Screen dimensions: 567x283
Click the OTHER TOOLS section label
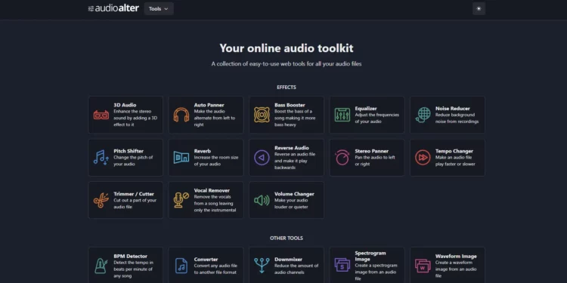[287, 238]
